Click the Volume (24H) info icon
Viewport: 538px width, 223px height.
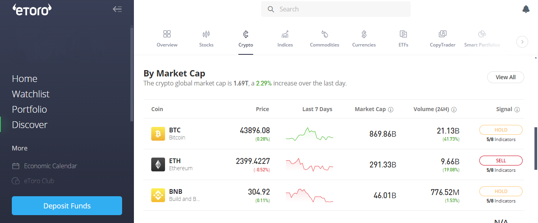pyautogui.click(x=454, y=110)
